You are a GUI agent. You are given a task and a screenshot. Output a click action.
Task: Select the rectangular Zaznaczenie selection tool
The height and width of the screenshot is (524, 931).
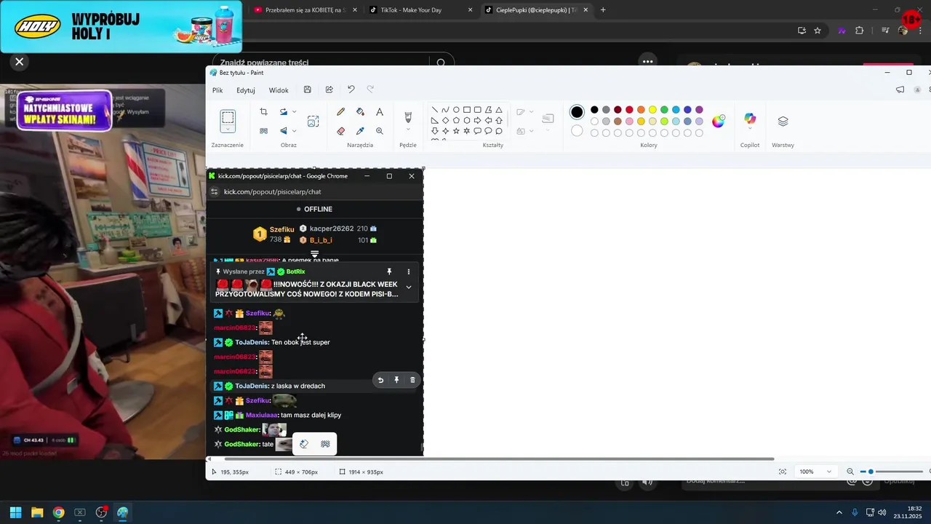(228, 118)
